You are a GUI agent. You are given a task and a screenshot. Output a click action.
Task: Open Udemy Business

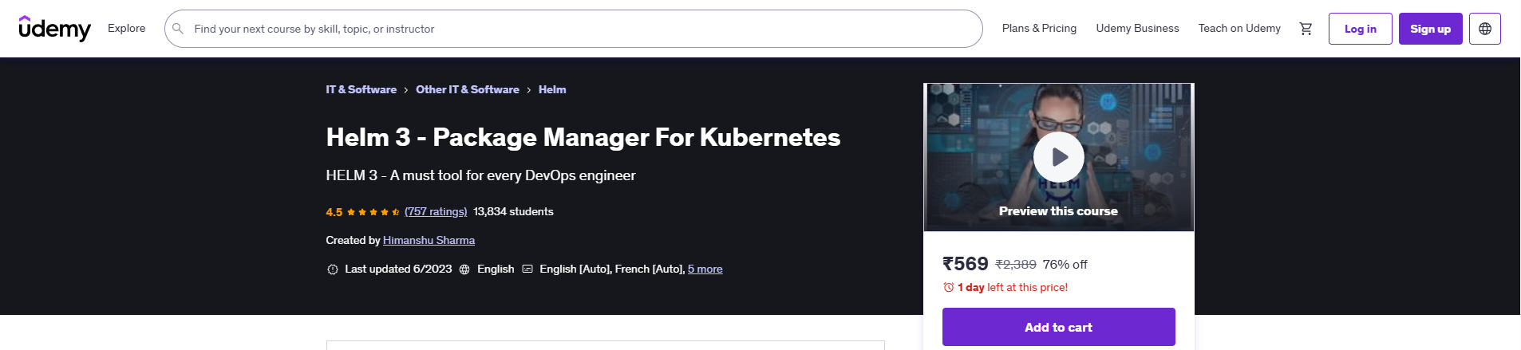1137,28
